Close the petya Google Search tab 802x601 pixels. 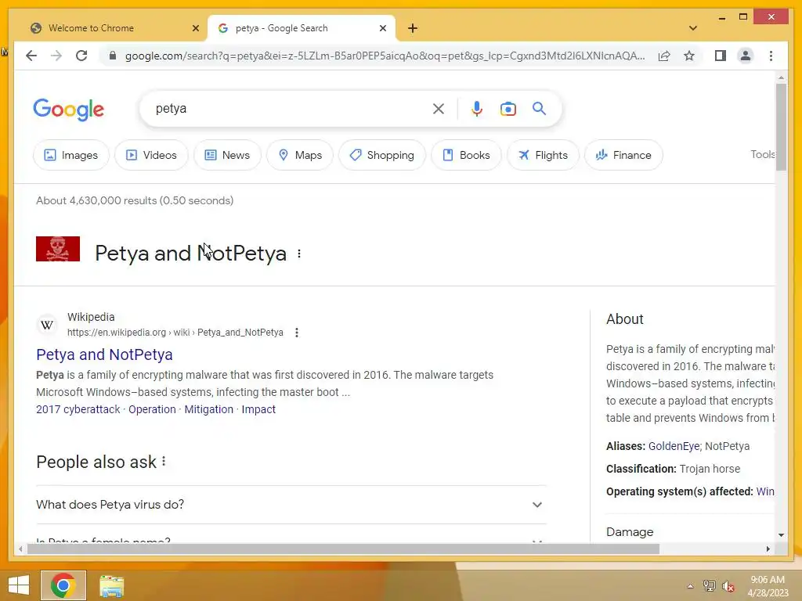[x=382, y=28]
